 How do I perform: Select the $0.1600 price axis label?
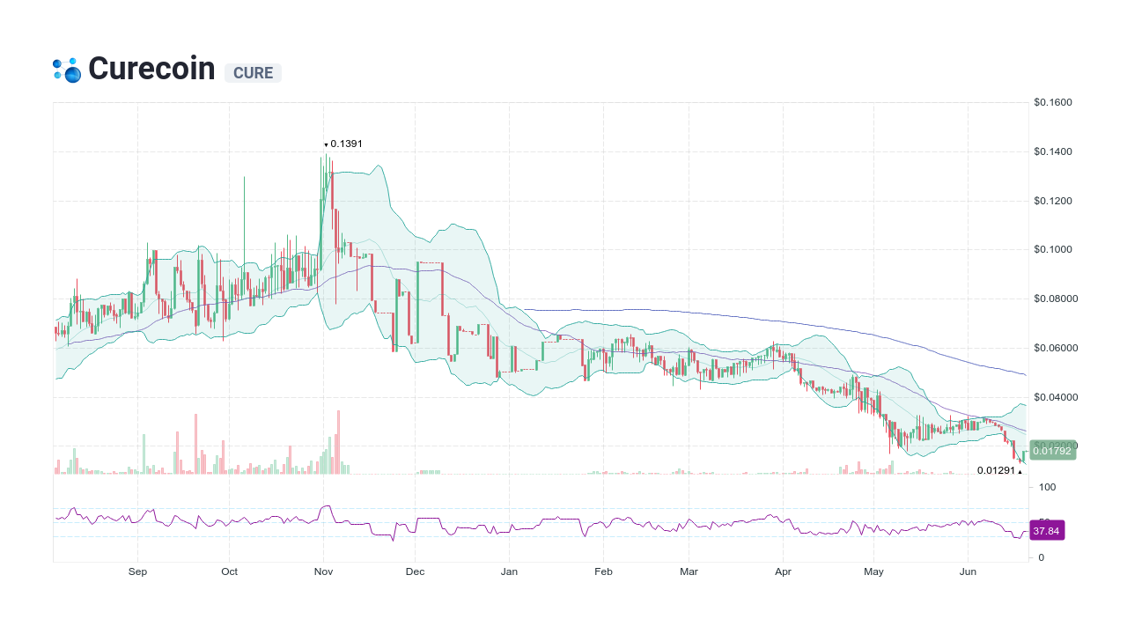pos(1053,102)
